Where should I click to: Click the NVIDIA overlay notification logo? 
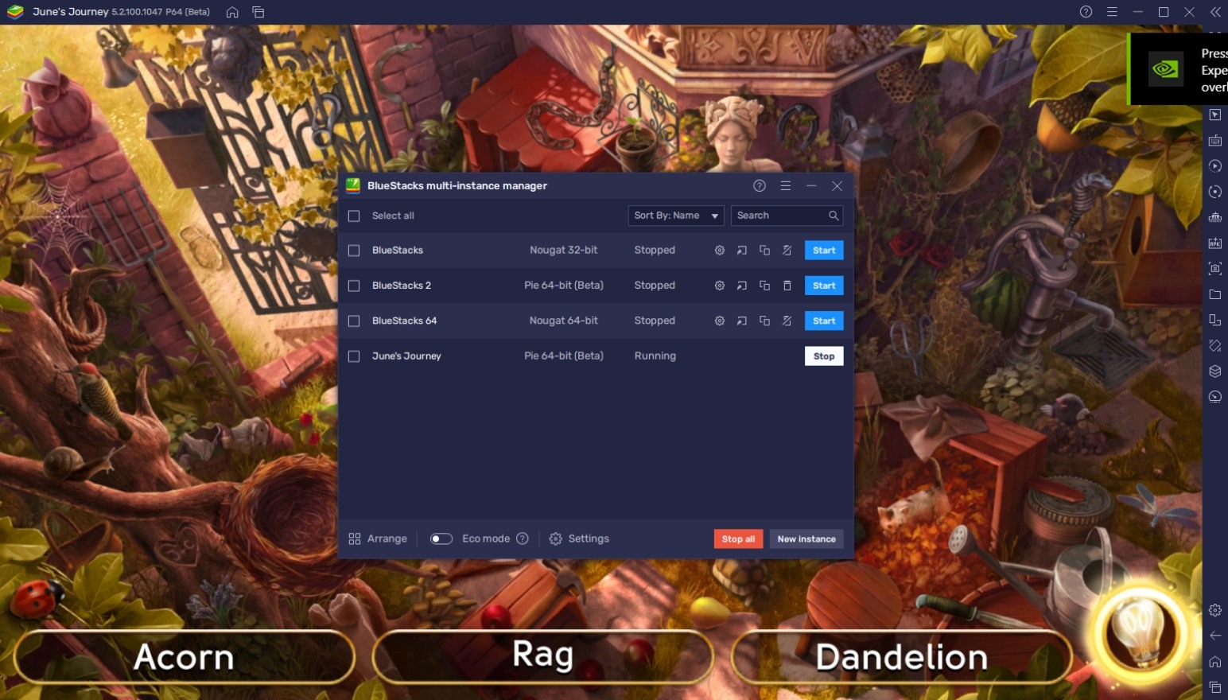1165,69
